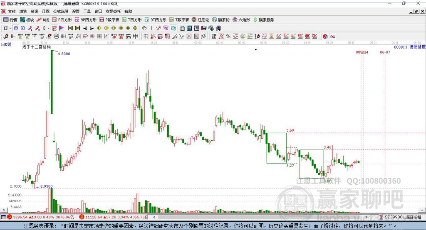
Task: Open the P数字表 number table
Action: tap(109, 20)
